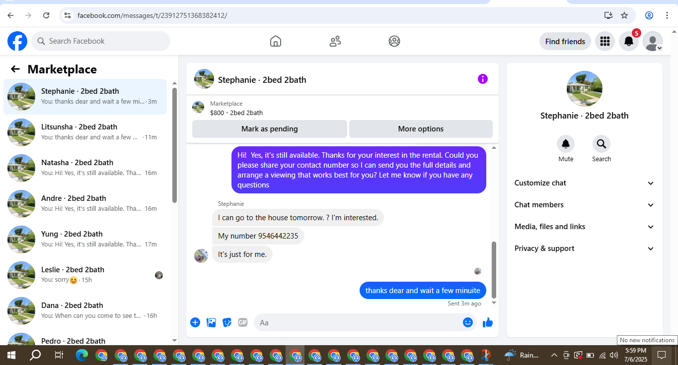The height and width of the screenshot is (365, 678).
Task: Open the Natasha conversation
Action: [85, 168]
